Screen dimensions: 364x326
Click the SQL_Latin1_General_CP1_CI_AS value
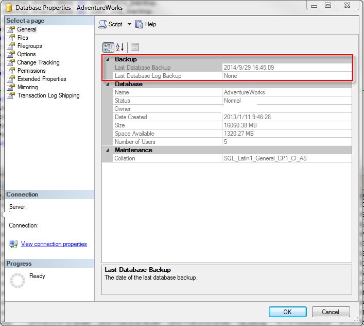click(x=265, y=158)
